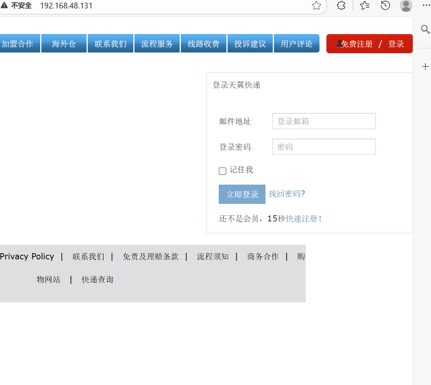431x385 pixels.
Task: Open the 流程服务 navigation tab
Action: (157, 43)
